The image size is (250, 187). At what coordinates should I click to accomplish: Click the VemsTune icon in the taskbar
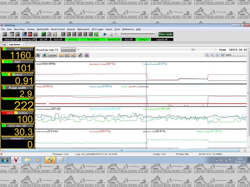[x=16, y=160]
